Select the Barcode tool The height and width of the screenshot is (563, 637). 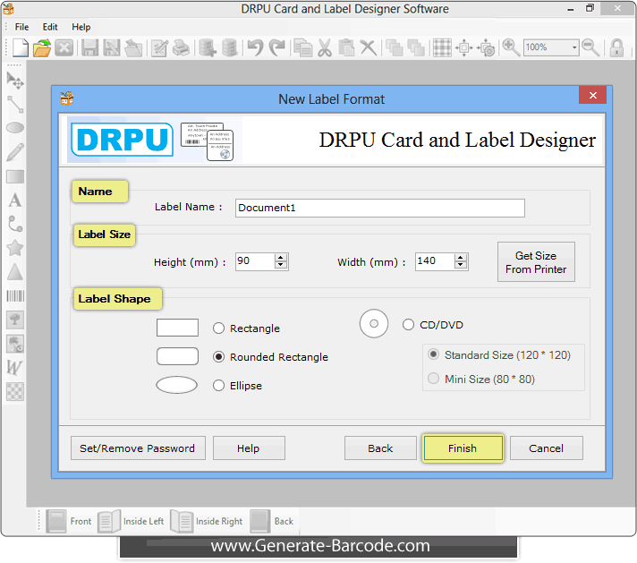coord(15,296)
